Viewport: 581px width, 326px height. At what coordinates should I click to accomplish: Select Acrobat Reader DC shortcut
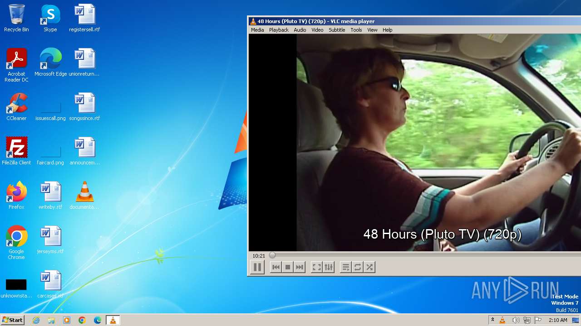[16, 65]
